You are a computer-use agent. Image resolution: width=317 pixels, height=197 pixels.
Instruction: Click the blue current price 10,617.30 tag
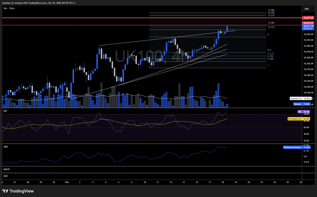point(308,26)
